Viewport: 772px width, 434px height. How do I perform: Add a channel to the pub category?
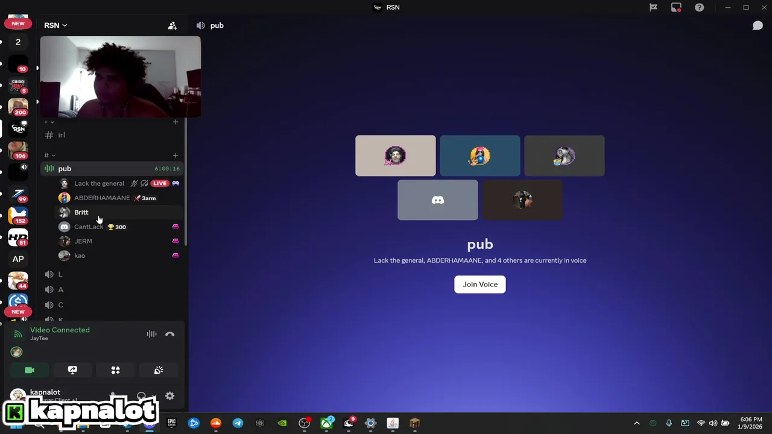coord(176,156)
